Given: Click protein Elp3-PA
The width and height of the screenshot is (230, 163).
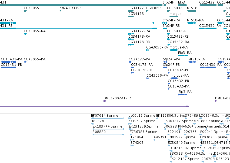Looking at the screenshot, I should click(185, 92).
